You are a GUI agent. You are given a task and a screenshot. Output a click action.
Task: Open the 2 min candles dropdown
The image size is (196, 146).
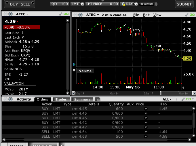pyautogui.click(x=115, y=15)
